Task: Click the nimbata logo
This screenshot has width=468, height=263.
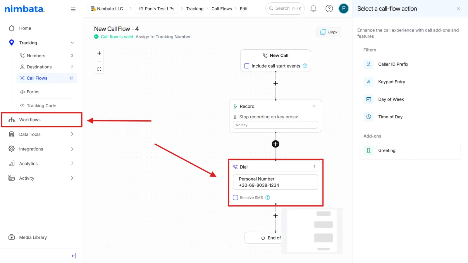Action: tap(25, 9)
